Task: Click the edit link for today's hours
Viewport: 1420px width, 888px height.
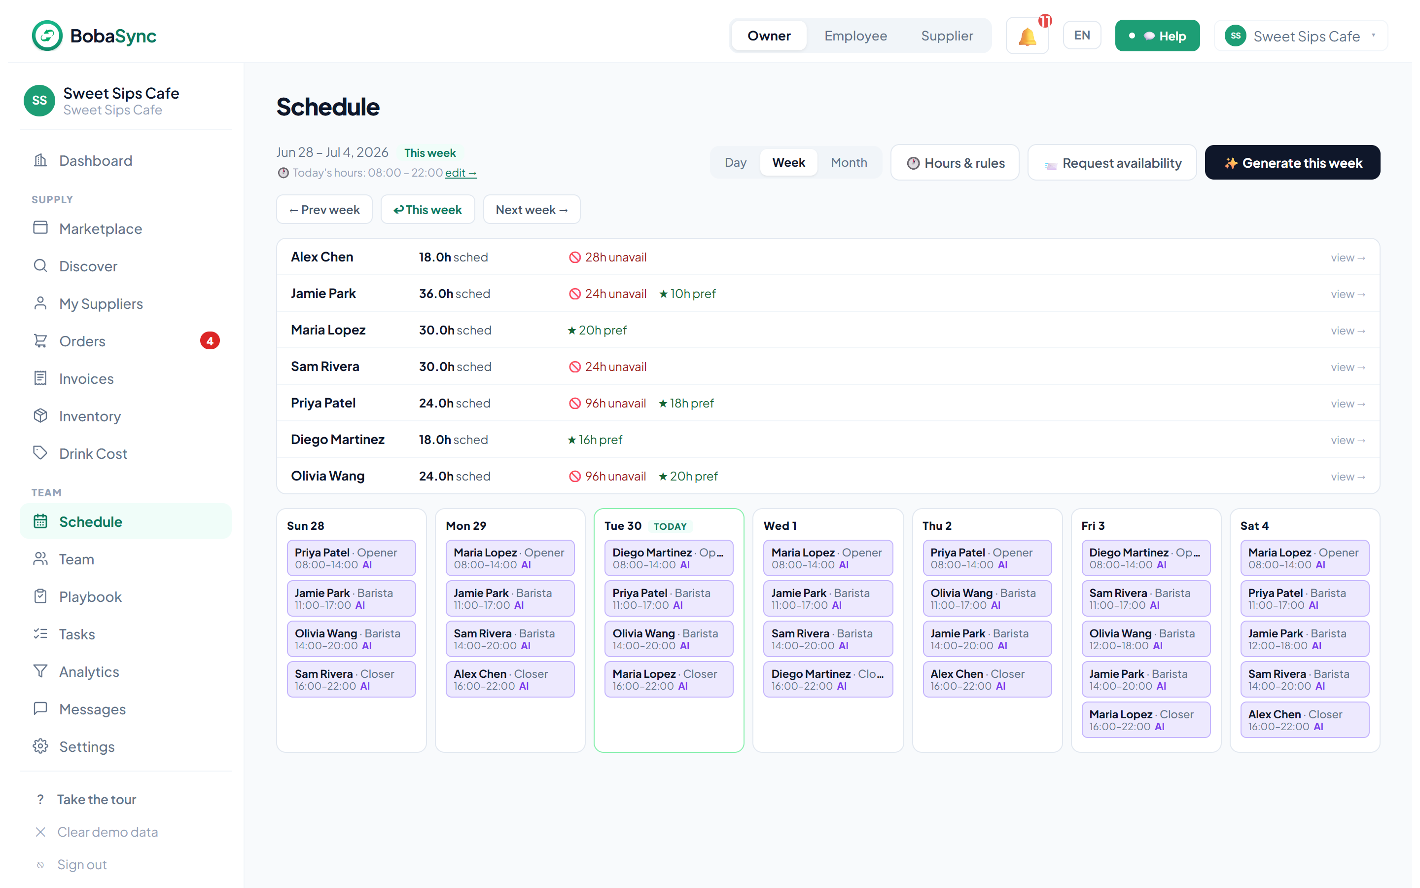Action: pyautogui.click(x=461, y=173)
